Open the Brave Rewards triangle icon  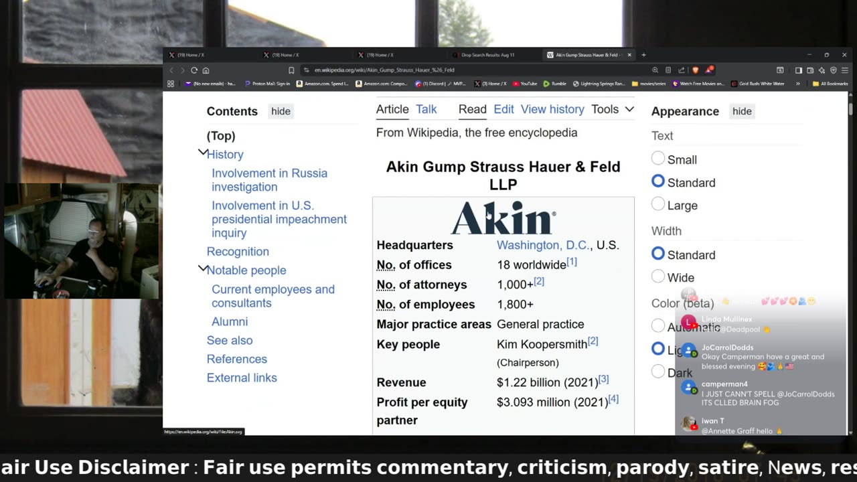[x=710, y=70]
